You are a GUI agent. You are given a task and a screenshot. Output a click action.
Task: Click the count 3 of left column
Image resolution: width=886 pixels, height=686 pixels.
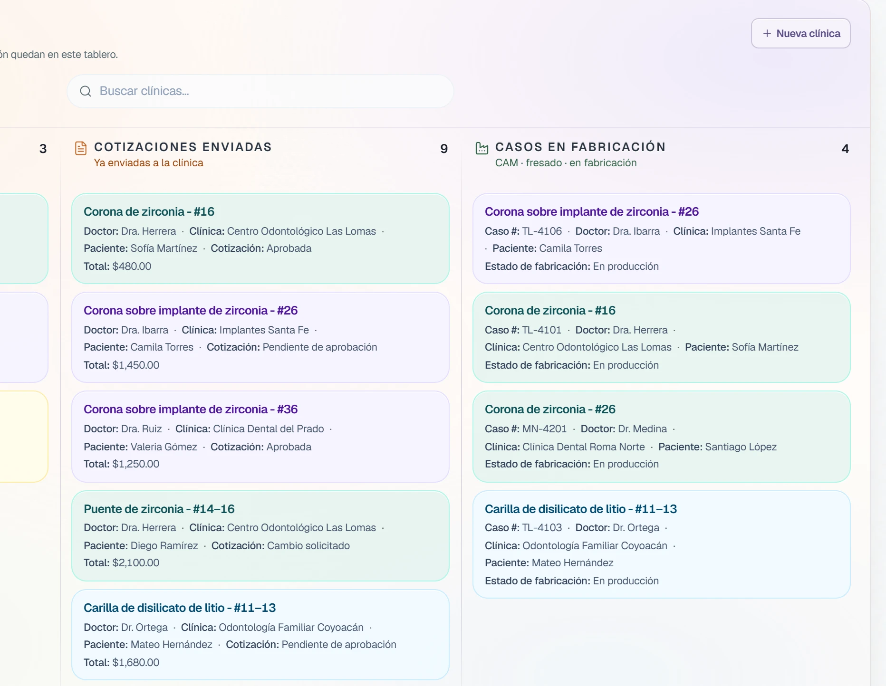(43, 149)
